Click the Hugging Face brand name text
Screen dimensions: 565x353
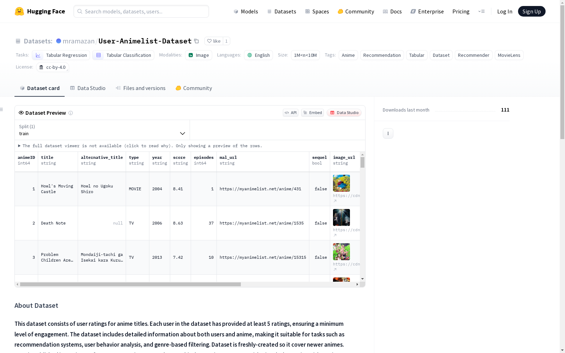pyautogui.click(x=46, y=11)
